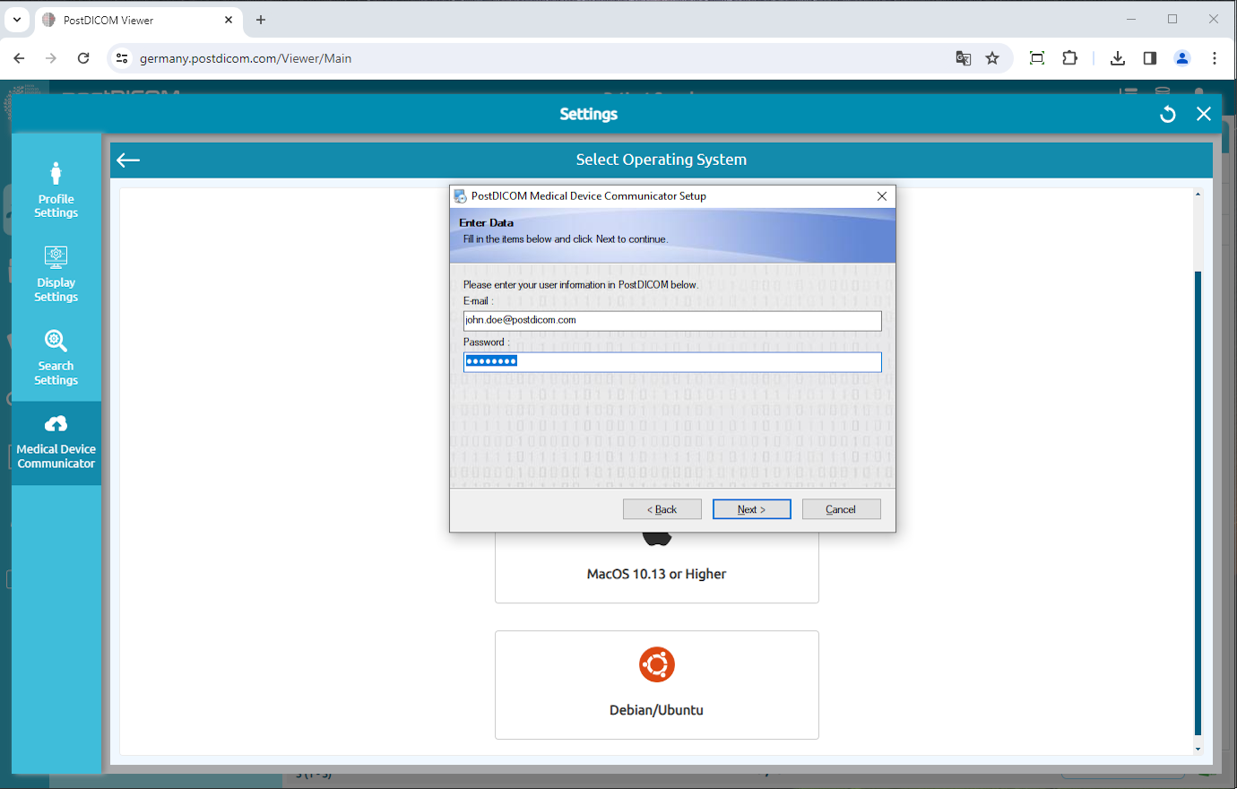The width and height of the screenshot is (1237, 789).
Task: Open the browser profile avatar
Action: (x=1182, y=58)
